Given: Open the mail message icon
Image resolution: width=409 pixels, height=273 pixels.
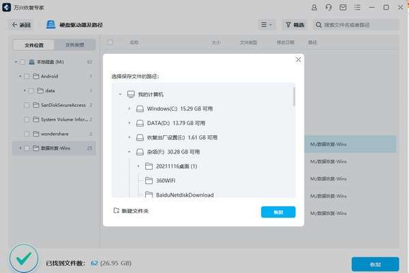Looking at the screenshot, I should coord(343,8).
